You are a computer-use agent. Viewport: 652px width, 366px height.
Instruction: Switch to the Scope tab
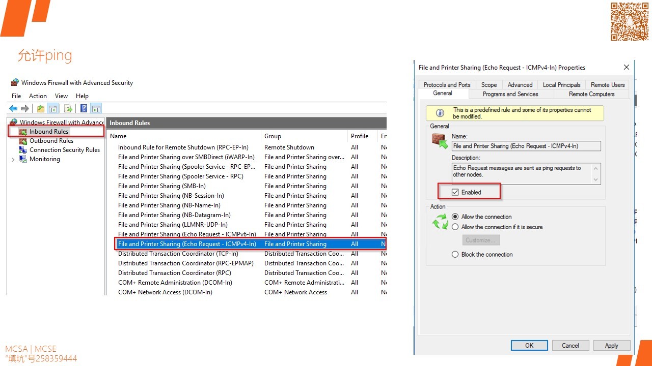pyautogui.click(x=489, y=85)
